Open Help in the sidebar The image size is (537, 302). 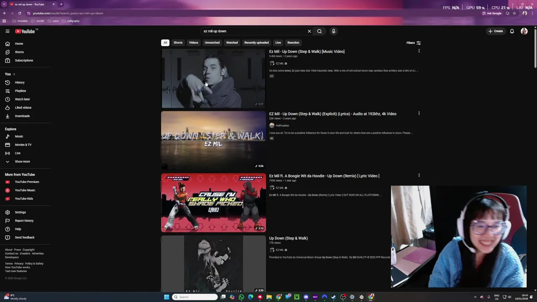tap(25, 229)
